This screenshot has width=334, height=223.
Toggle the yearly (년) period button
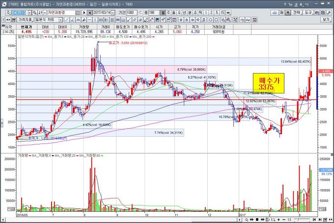pos(184,13)
